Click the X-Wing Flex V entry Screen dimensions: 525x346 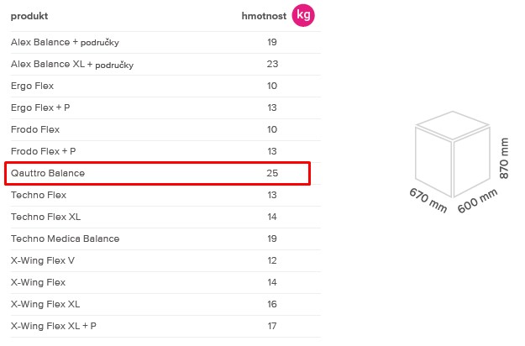[x=43, y=260]
